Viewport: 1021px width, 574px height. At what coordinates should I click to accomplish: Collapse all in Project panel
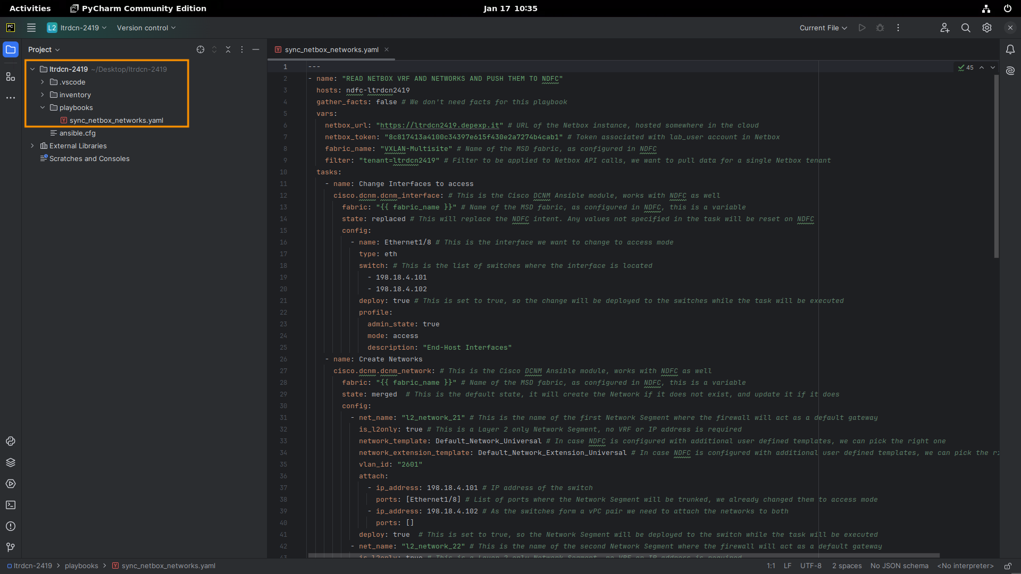pos(228,49)
